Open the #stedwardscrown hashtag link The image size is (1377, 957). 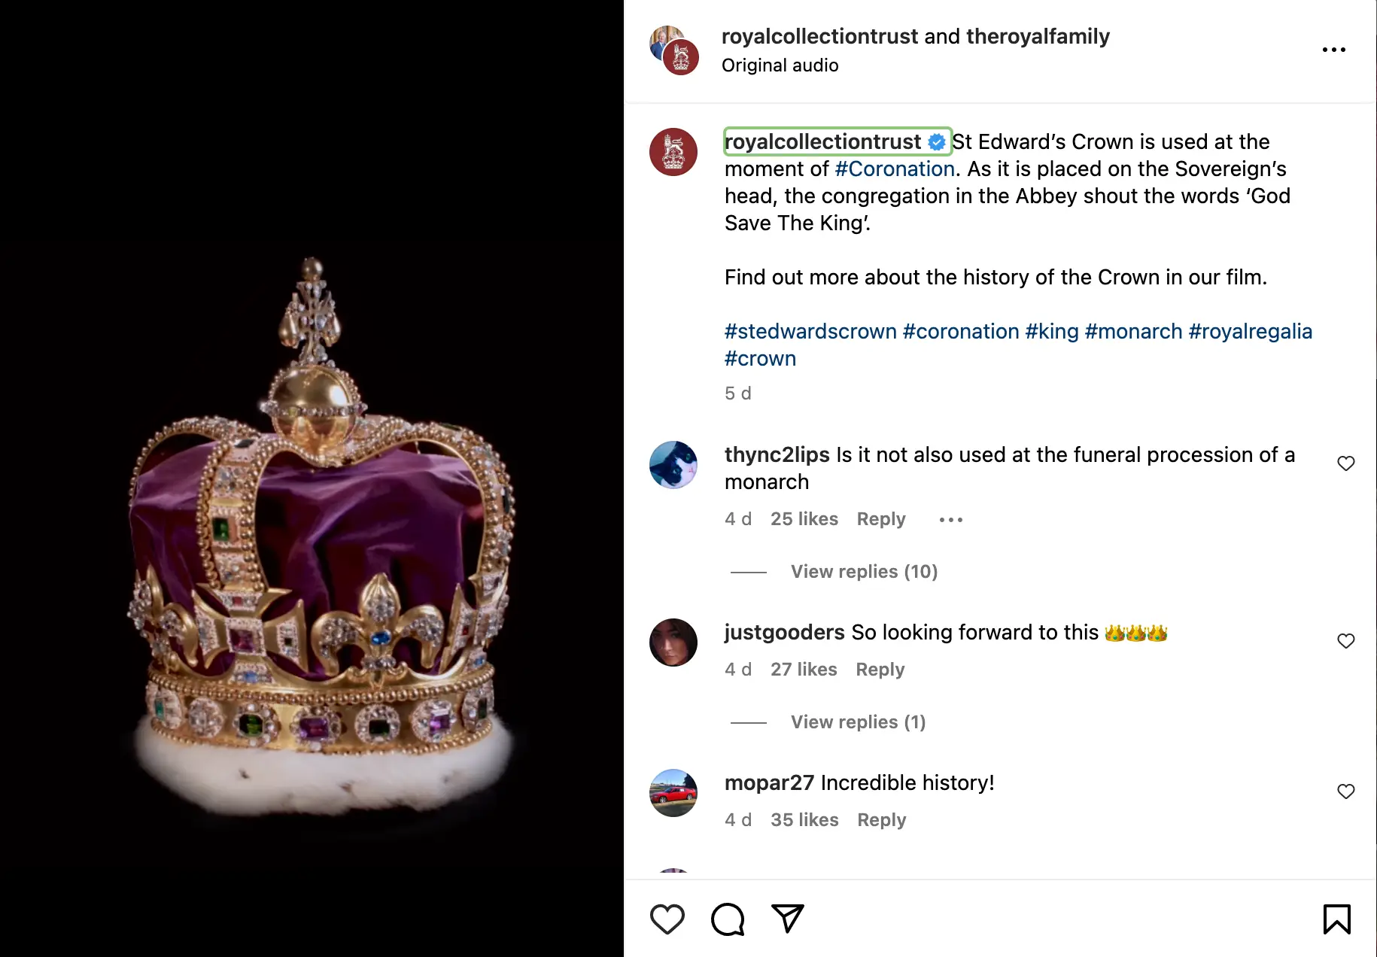click(810, 331)
